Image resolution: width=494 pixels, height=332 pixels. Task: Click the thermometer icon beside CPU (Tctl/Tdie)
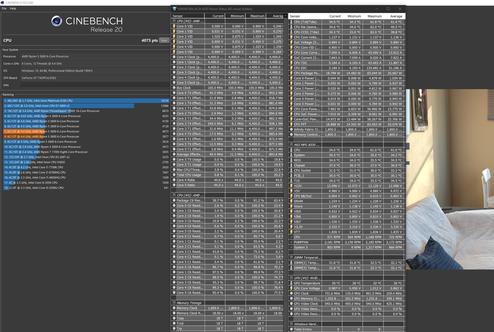291,22
